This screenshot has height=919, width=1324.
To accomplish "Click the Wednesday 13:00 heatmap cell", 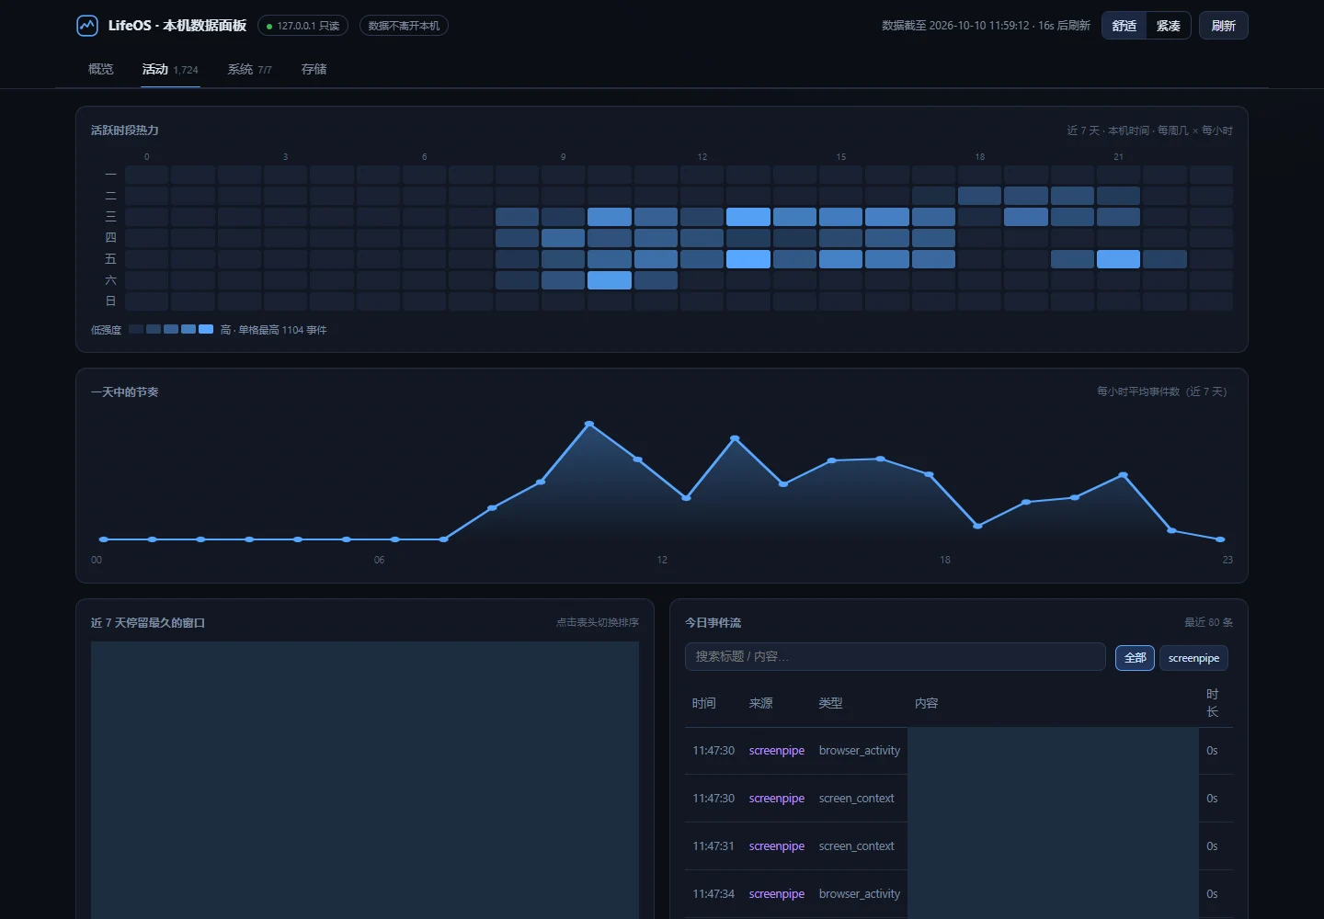I will tap(748, 217).
